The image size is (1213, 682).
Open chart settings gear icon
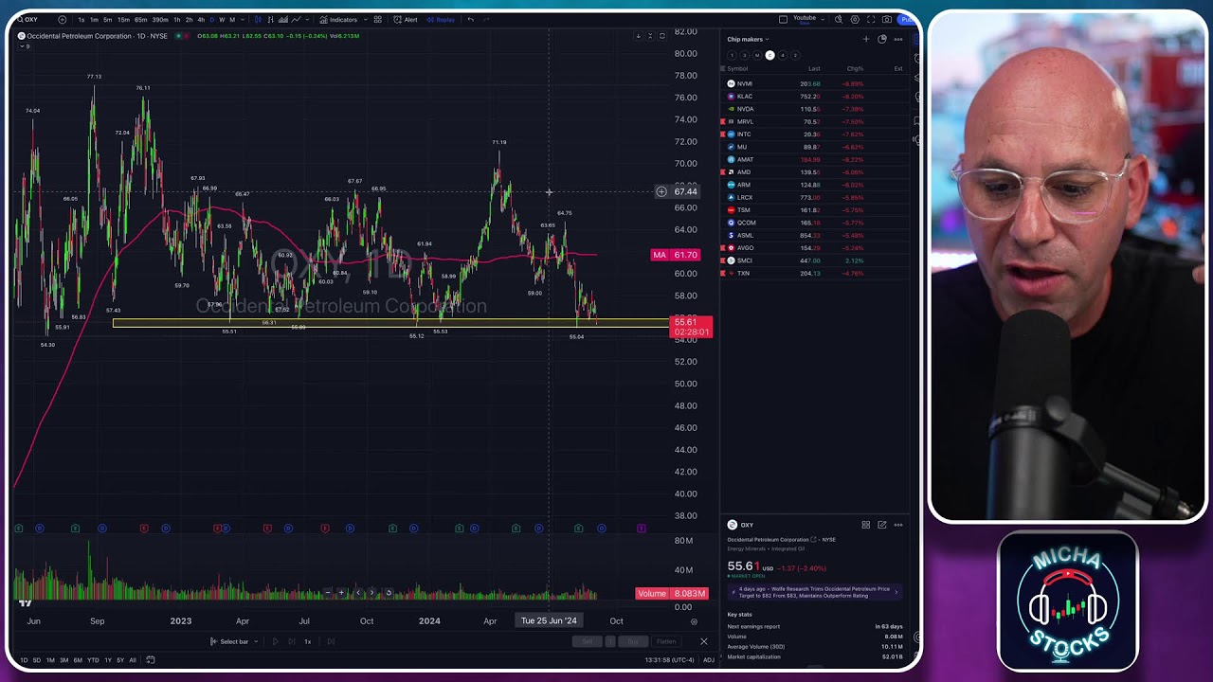tap(855, 19)
